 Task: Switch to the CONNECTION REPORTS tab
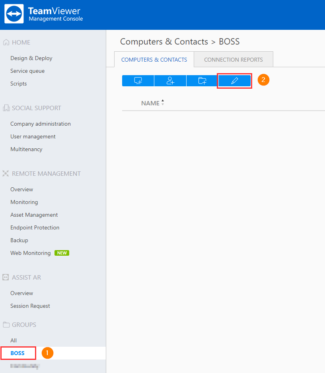tap(233, 59)
